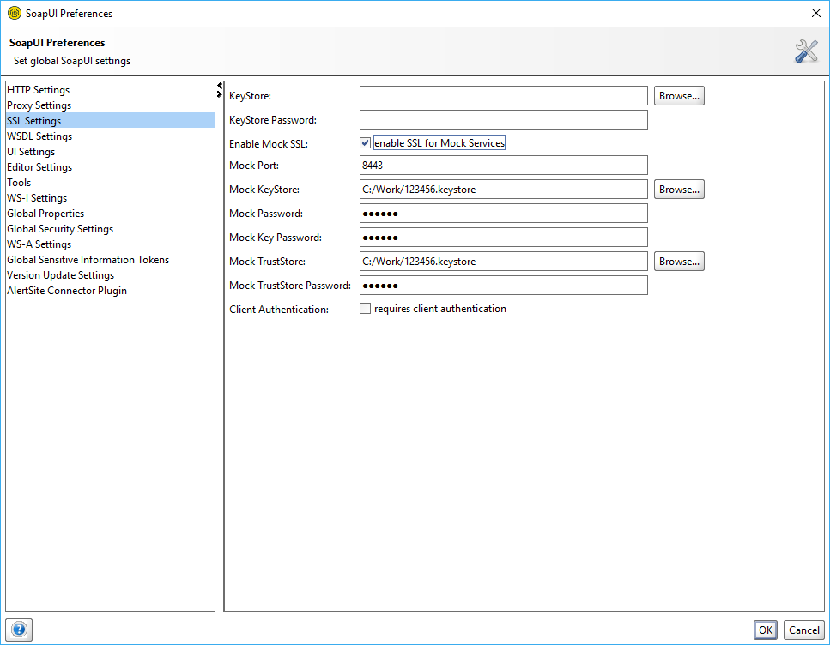Viewport: 830px width, 645px height.
Task: Disable SSL for Mock Services
Action: (365, 142)
